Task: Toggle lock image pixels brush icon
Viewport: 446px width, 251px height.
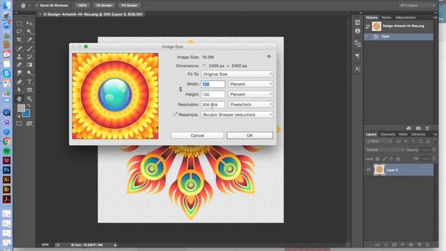Action: 384,159
